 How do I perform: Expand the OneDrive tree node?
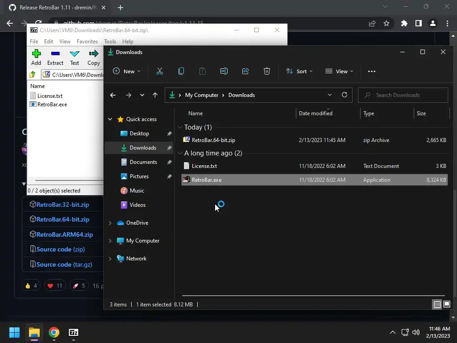[110, 223]
